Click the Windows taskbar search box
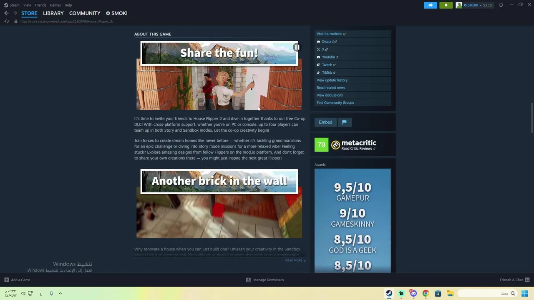534x300 pixels. click(x=487, y=293)
